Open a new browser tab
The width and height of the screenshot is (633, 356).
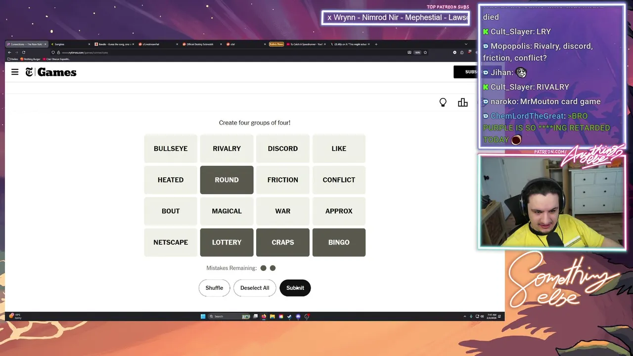tap(376, 44)
